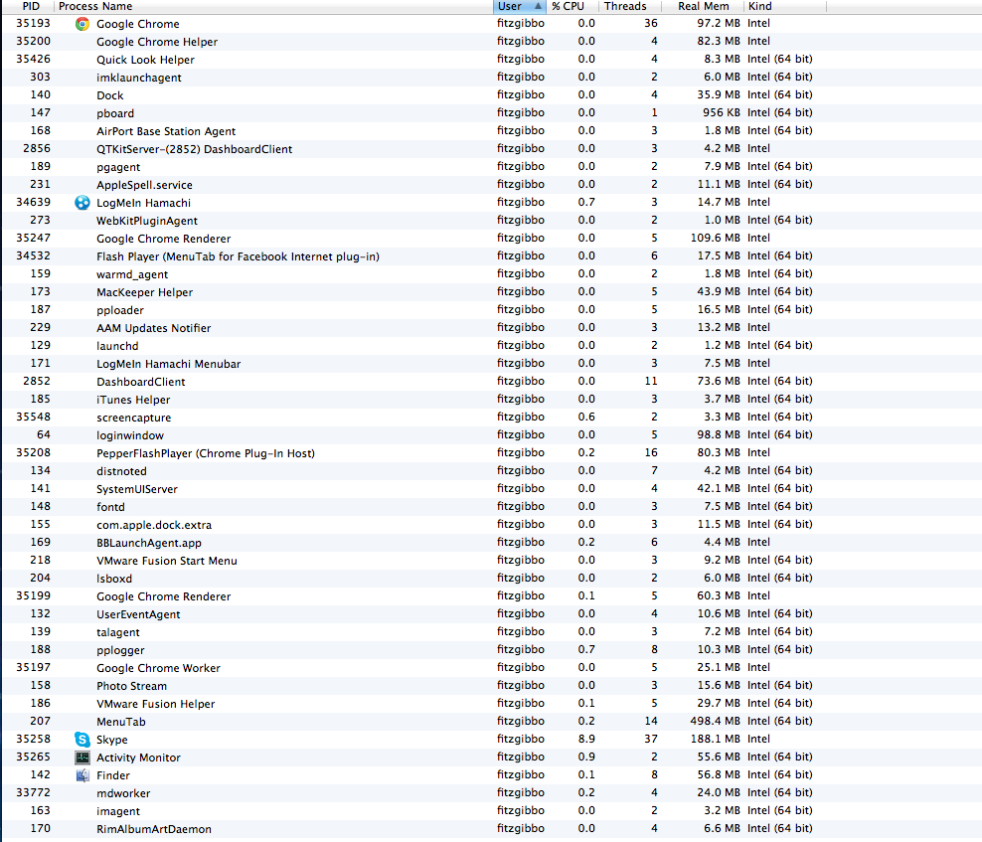The height and width of the screenshot is (842, 982).
Task: Select the imklaunchagent process
Action: pos(491,78)
